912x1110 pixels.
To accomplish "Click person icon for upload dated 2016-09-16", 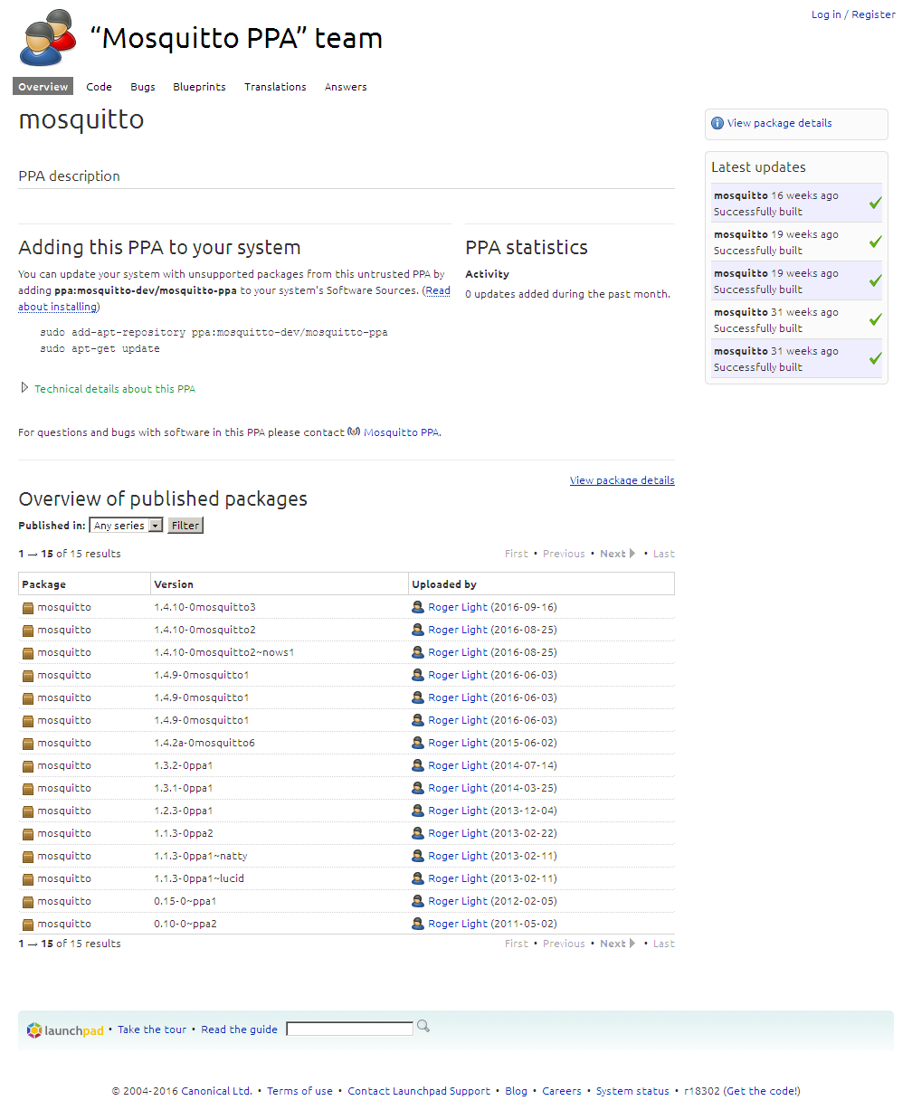I will click(x=418, y=607).
